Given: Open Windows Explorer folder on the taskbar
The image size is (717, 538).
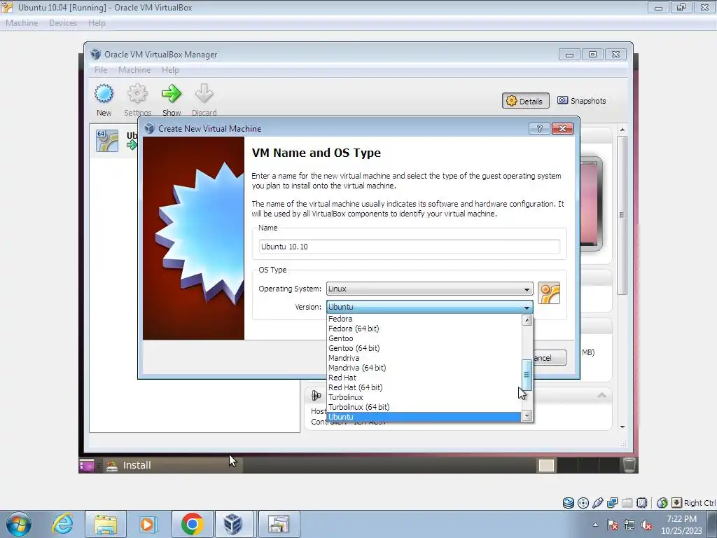Looking at the screenshot, I should point(106,524).
